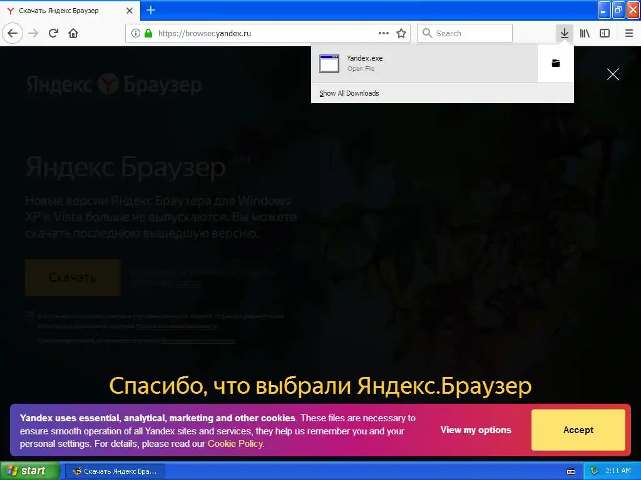
Task: Go back with the browser back arrow
Action: tap(13, 33)
